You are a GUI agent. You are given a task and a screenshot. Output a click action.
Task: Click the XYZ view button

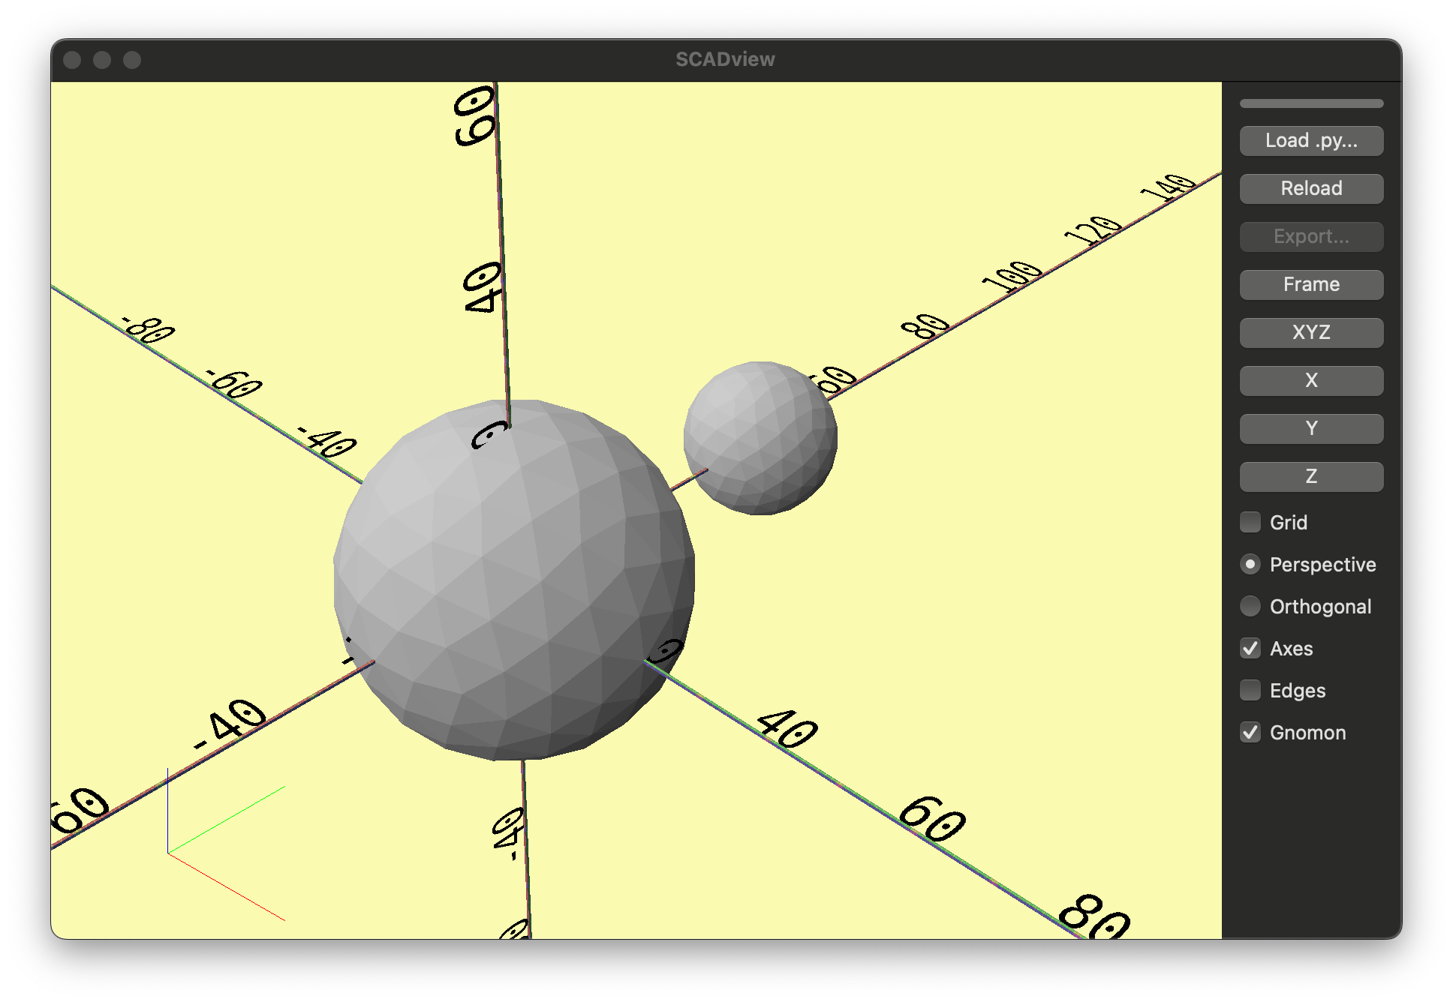coord(1310,332)
